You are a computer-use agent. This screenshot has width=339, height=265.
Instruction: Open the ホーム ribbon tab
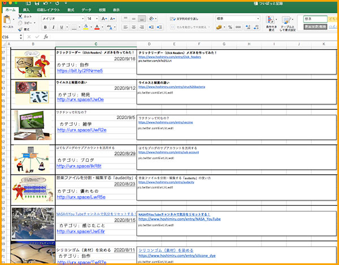coord(11,10)
